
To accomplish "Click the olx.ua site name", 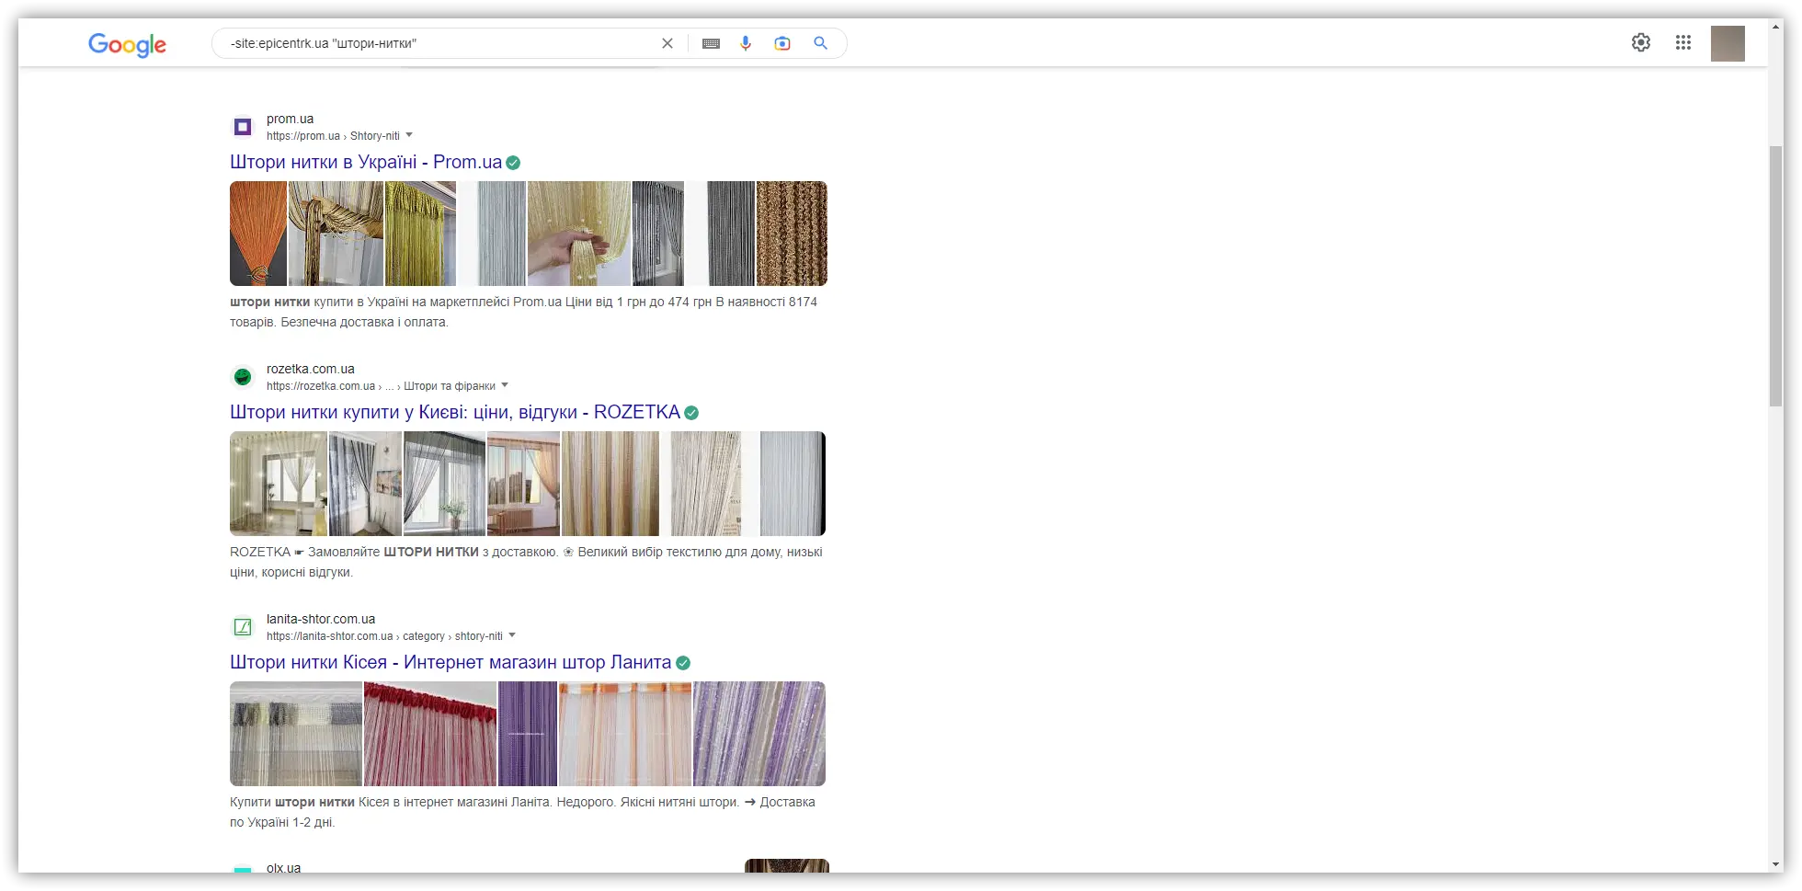I will tap(283, 867).
